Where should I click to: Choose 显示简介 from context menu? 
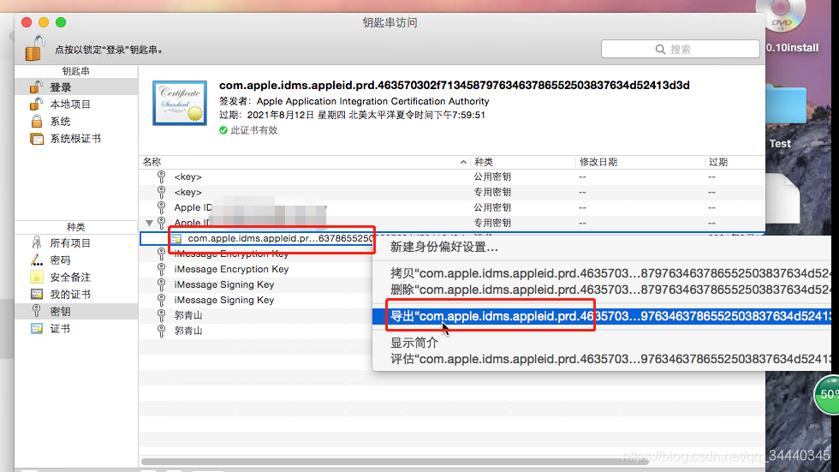pyautogui.click(x=602, y=343)
